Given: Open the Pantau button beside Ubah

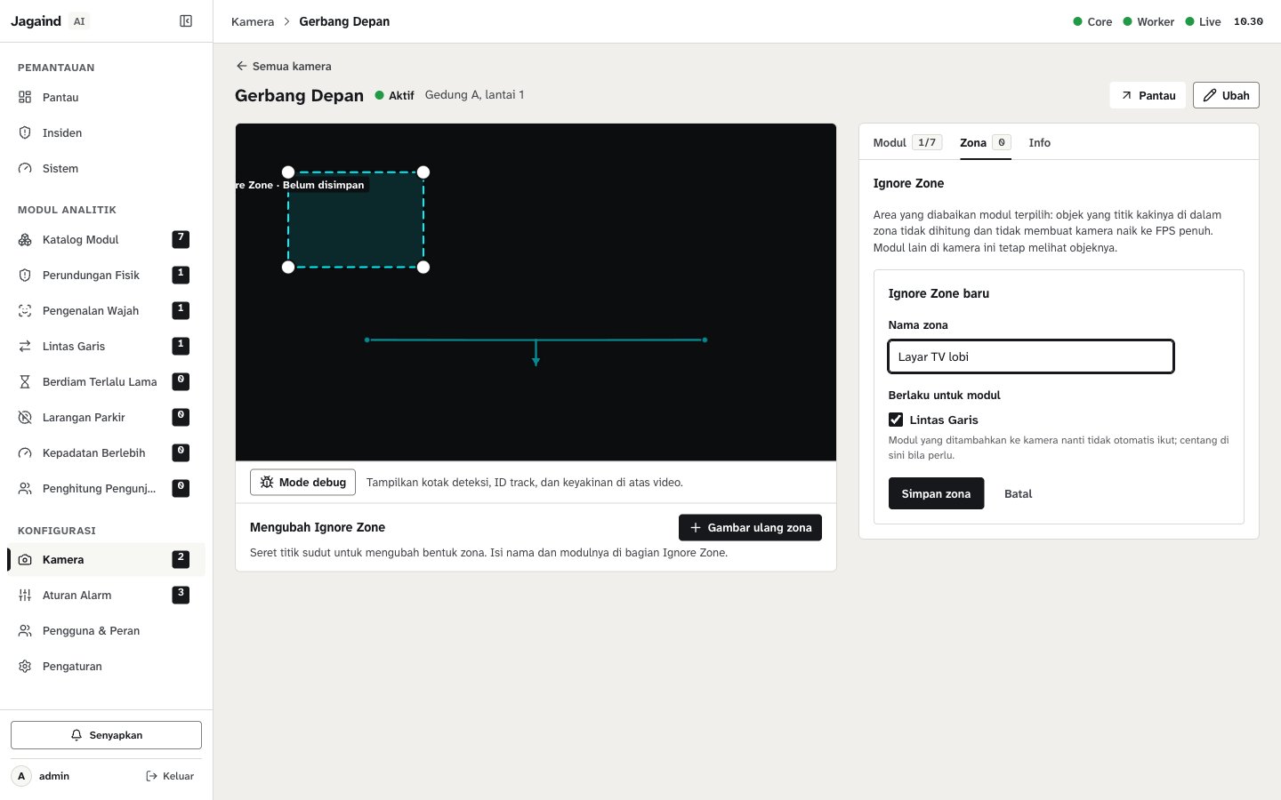Looking at the screenshot, I should 1148,95.
